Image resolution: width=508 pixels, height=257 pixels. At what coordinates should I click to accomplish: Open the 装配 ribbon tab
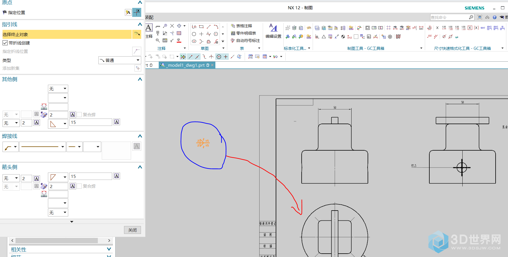point(149,17)
